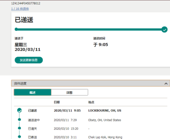Open the 1 / 16 件货件 link

(x=20, y=9)
